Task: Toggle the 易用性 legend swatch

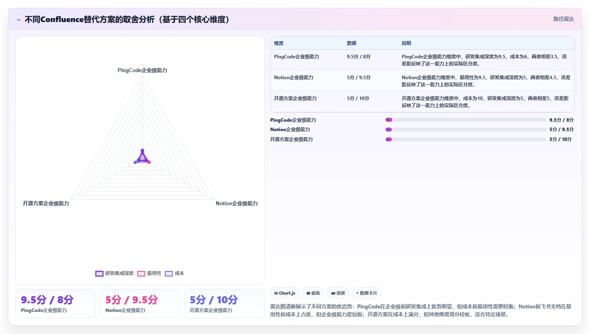Action: (141, 274)
